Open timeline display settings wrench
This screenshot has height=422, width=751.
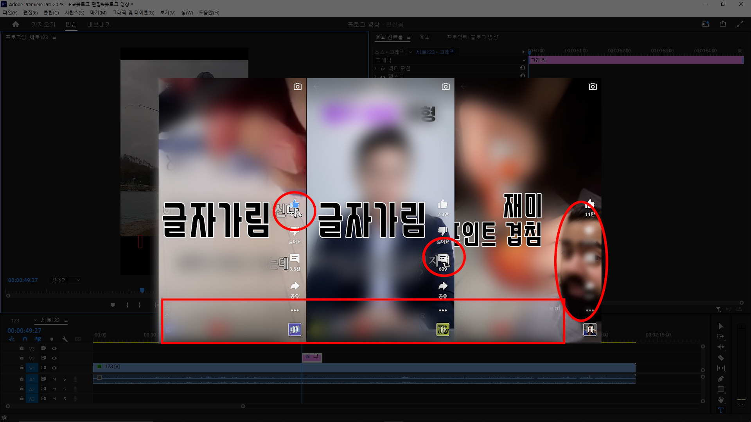(x=65, y=339)
